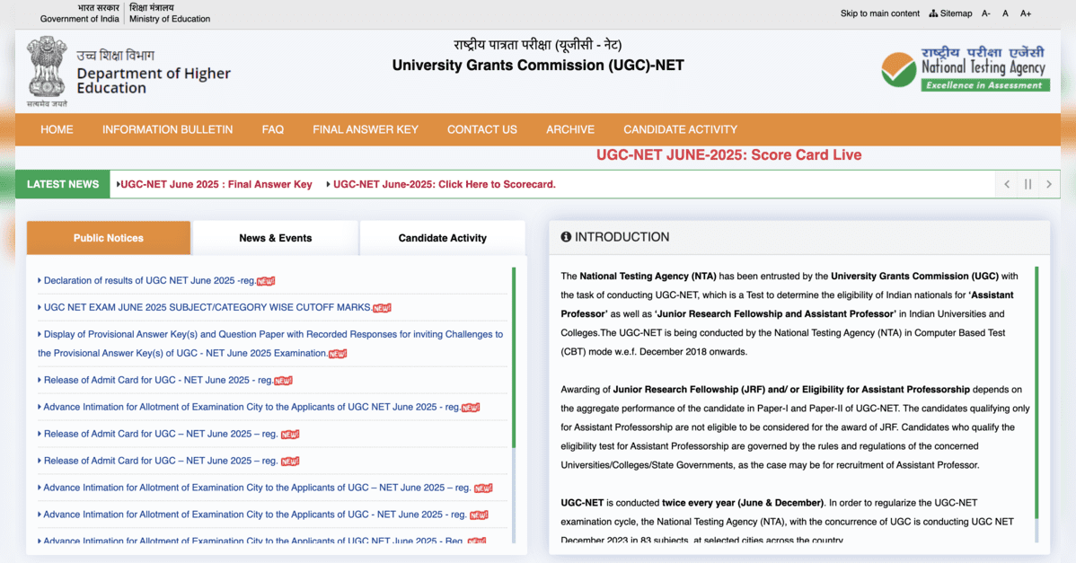Screen dimensions: 1076x563
Task: Pause the latest news ticker
Action: pos(1027,184)
